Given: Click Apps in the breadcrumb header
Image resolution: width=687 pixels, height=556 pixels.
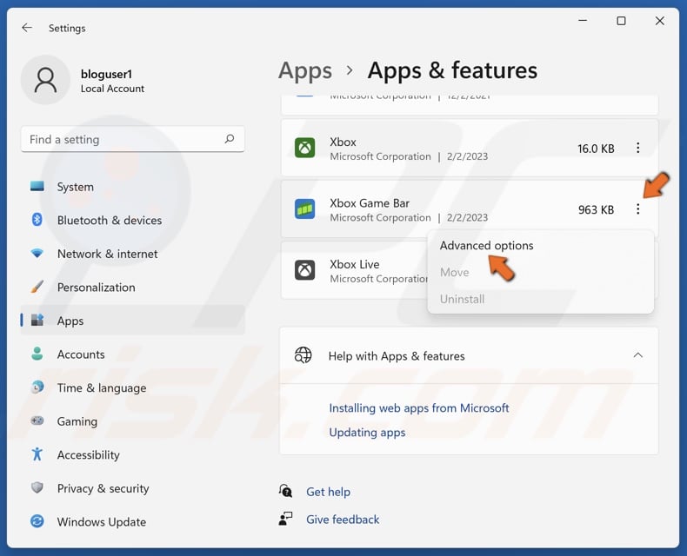Looking at the screenshot, I should coord(305,70).
